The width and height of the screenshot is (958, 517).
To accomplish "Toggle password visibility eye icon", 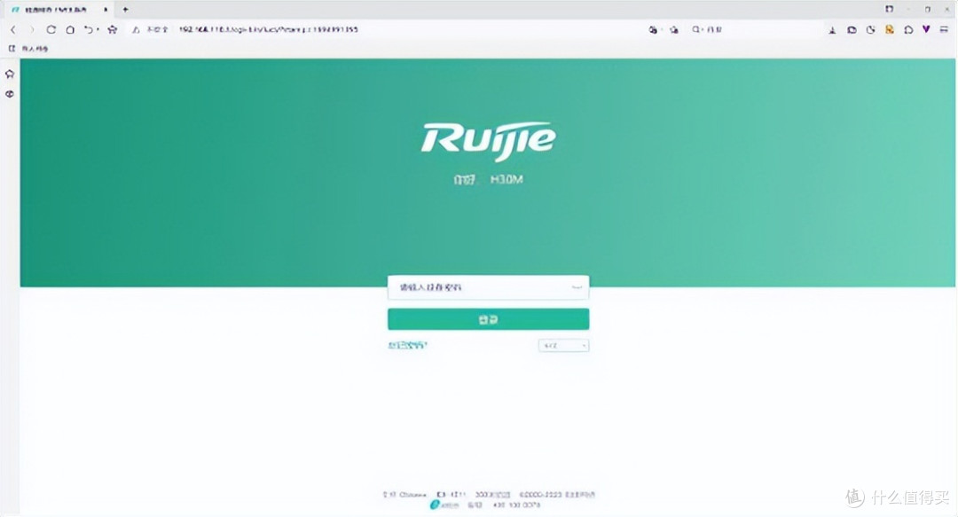I will click(577, 287).
